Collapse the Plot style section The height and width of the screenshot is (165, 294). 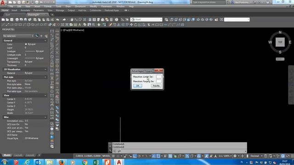coord(45,77)
